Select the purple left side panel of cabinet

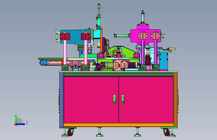click(62, 100)
